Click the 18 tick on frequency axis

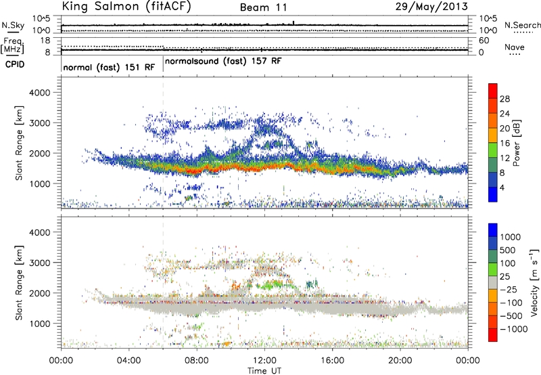coord(45,41)
